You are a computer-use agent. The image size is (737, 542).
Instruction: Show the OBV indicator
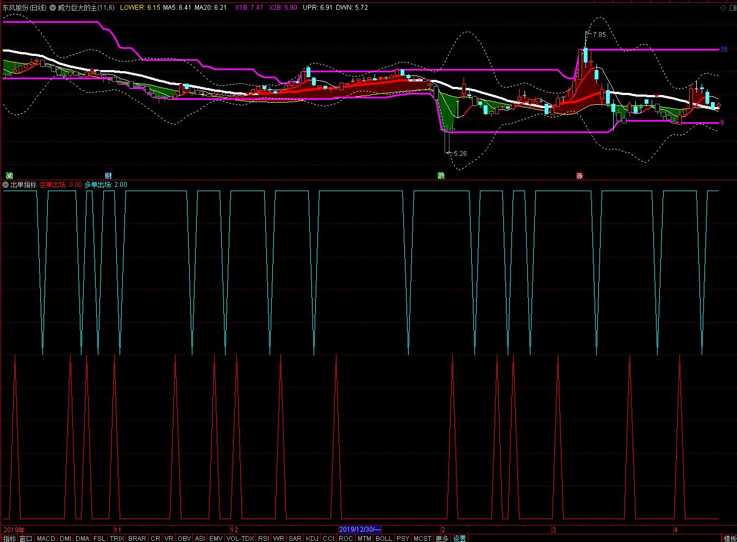coord(184,538)
